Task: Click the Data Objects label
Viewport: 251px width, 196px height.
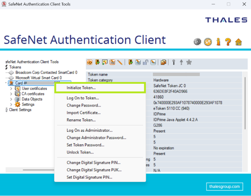Action: coord(32,99)
